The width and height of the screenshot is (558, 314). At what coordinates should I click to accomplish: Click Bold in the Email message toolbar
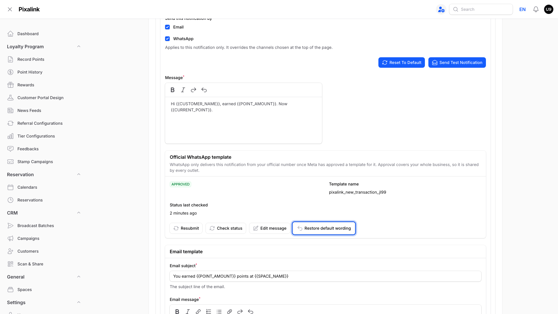pyautogui.click(x=177, y=311)
